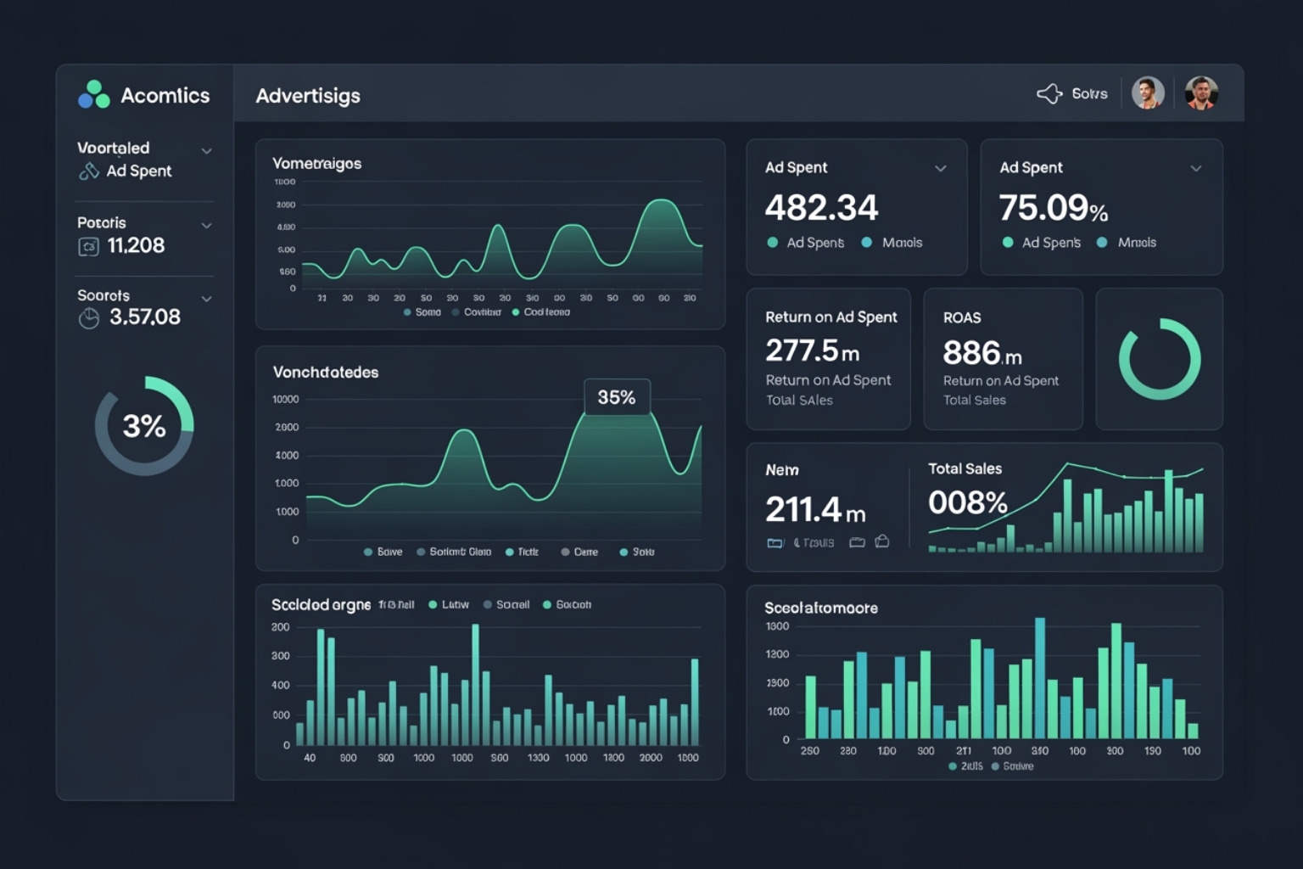The image size is (1303, 869).
Task: Click the rightmost user avatar in the header
Action: [1202, 93]
